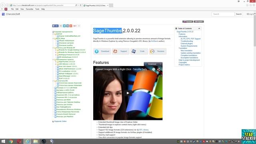
Task: Click the address bar refresh icon
Action: click(80, 5)
